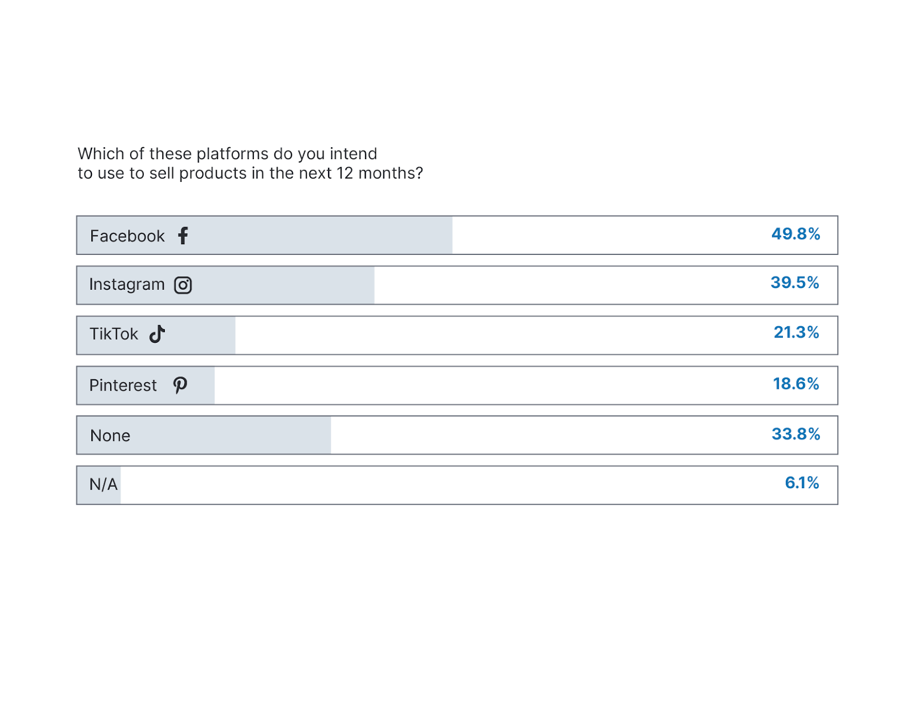Viewport: 913px width, 705px height.
Task: Click the 21.3% value for TikTok
Action: [796, 332]
